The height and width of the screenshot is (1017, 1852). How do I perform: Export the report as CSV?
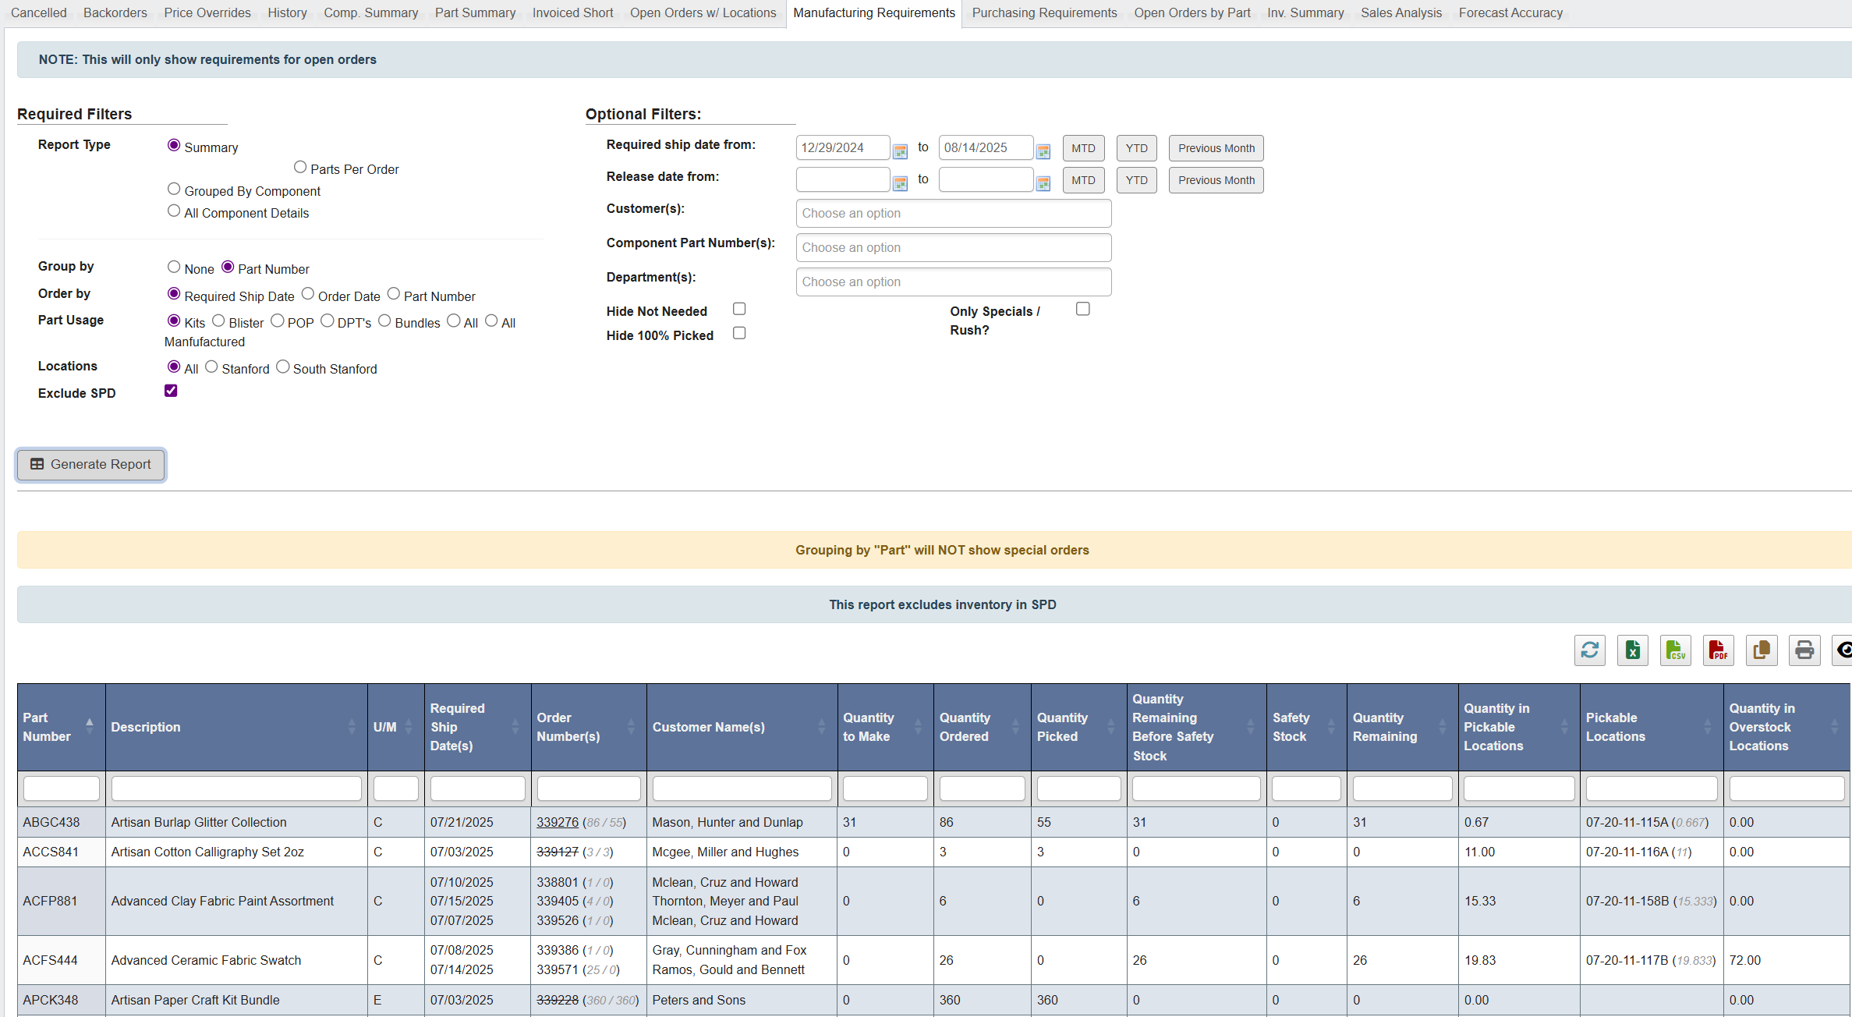tap(1675, 650)
